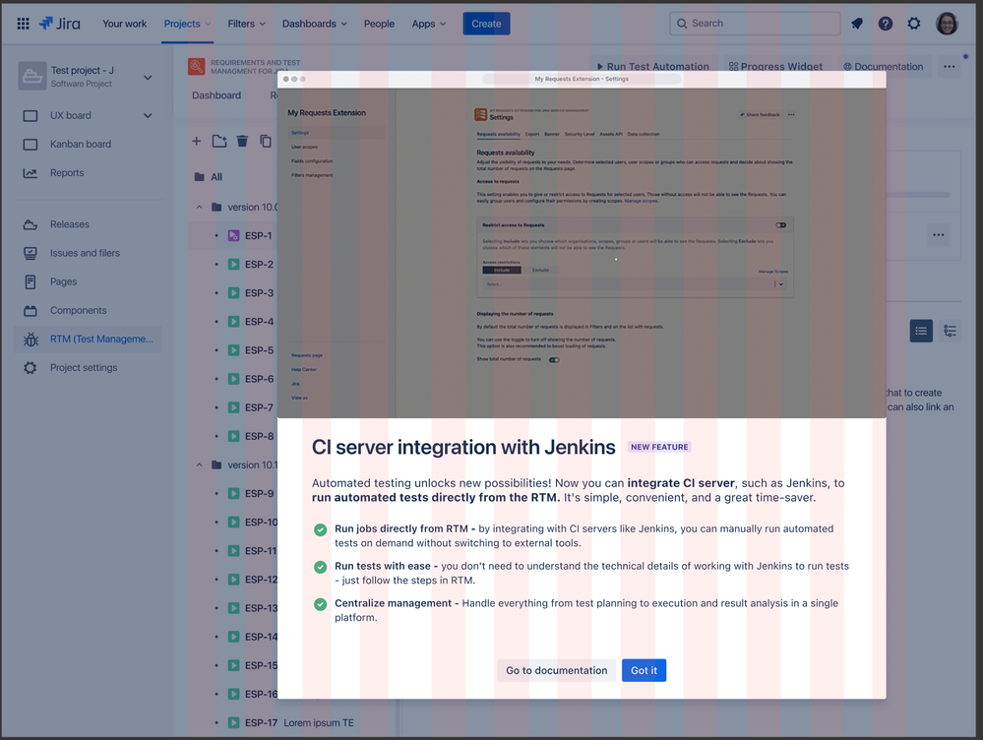The image size is (983, 740).
Task: Open the settings gear in top bar
Action: pyautogui.click(x=914, y=24)
